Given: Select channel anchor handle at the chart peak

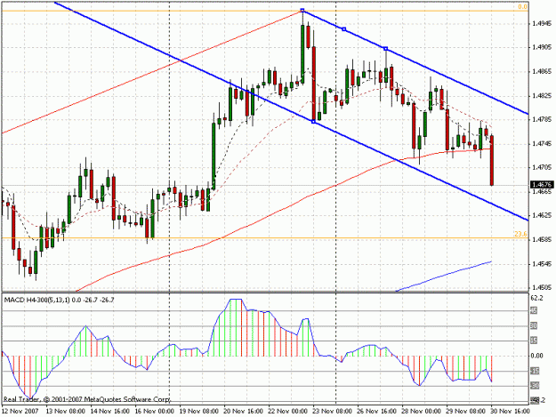Looking at the screenshot, I should pyautogui.click(x=302, y=11).
